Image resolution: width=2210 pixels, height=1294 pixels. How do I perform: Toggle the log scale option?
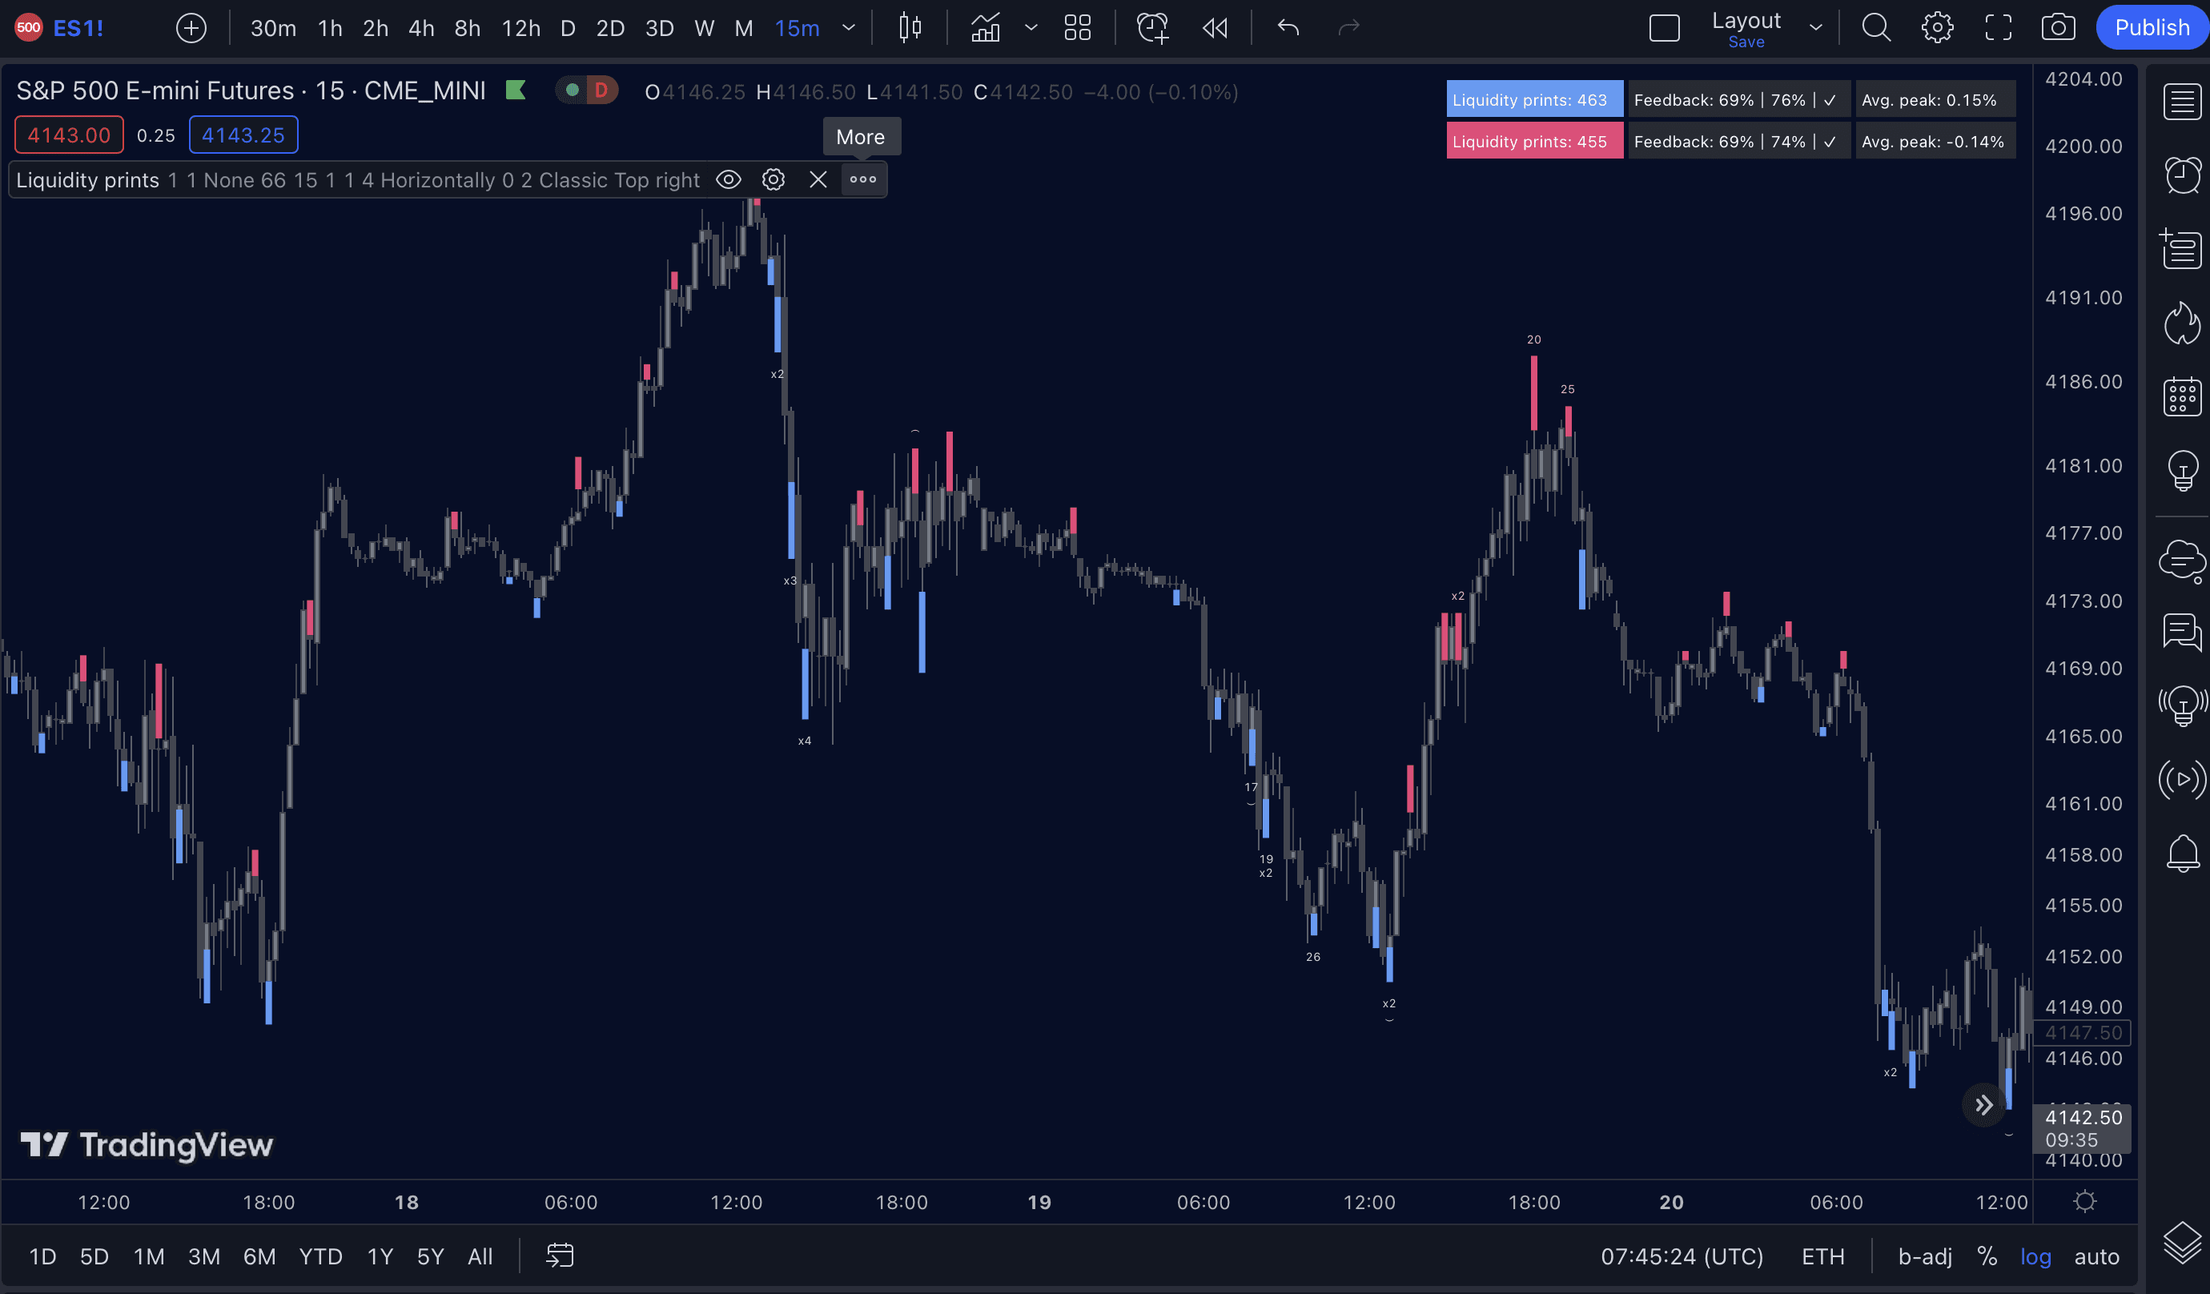[2035, 1256]
